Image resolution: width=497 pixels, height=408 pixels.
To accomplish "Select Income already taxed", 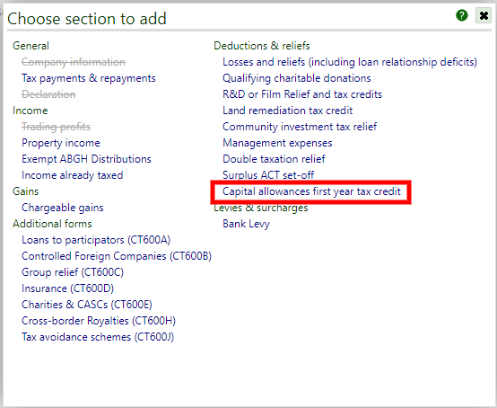I will [73, 175].
